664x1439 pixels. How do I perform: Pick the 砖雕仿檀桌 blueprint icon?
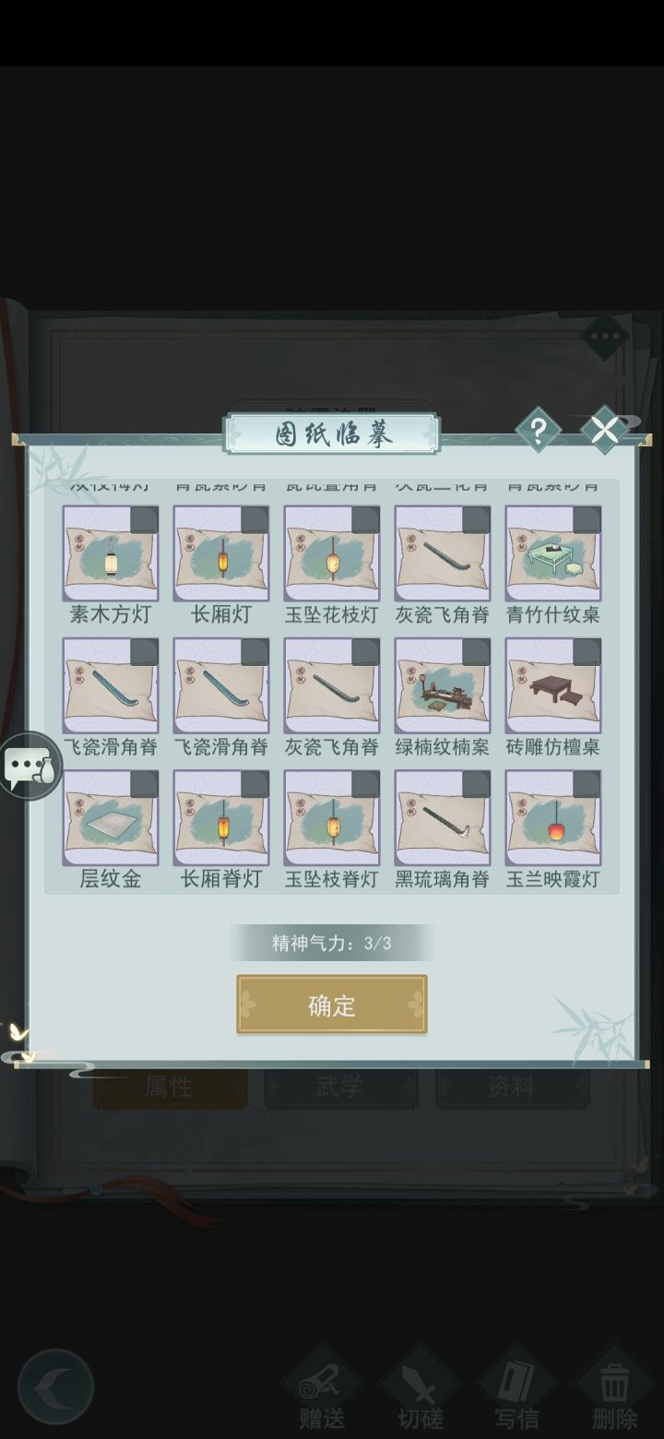click(553, 685)
